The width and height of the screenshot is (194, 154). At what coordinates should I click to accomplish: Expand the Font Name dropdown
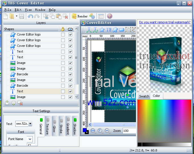coord(30,139)
